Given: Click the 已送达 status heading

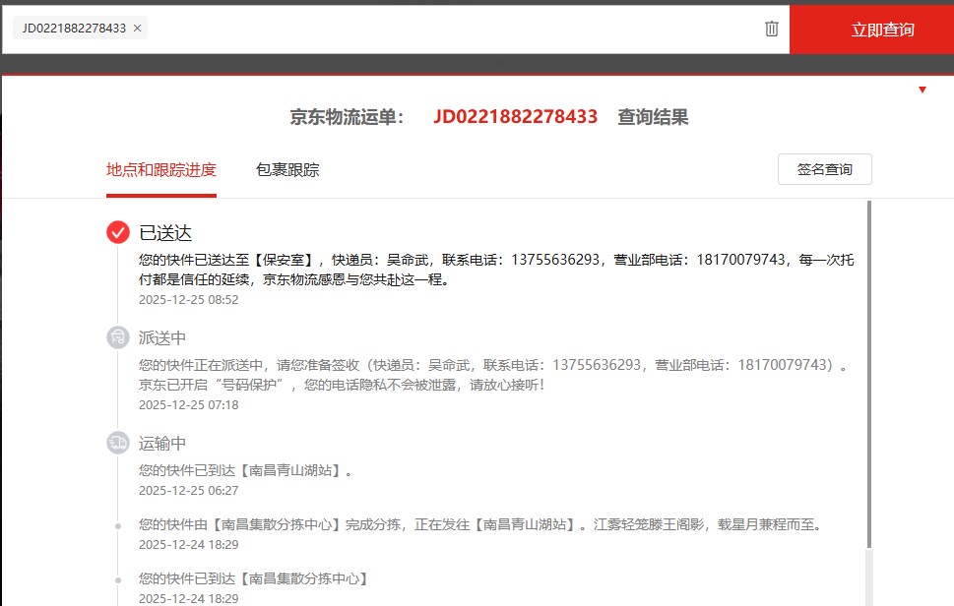Looking at the screenshot, I should pyautogui.click(x=165, y=233).
